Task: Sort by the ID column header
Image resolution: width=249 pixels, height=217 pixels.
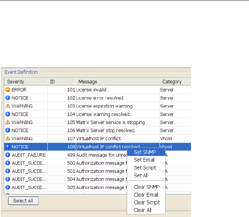Action: click(61, 82)
